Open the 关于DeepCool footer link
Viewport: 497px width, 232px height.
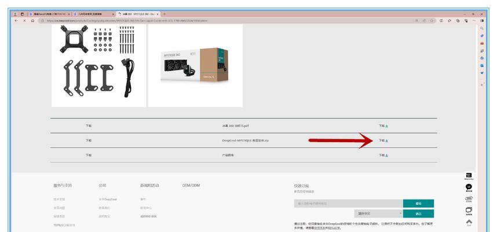(x=108, y=200)
